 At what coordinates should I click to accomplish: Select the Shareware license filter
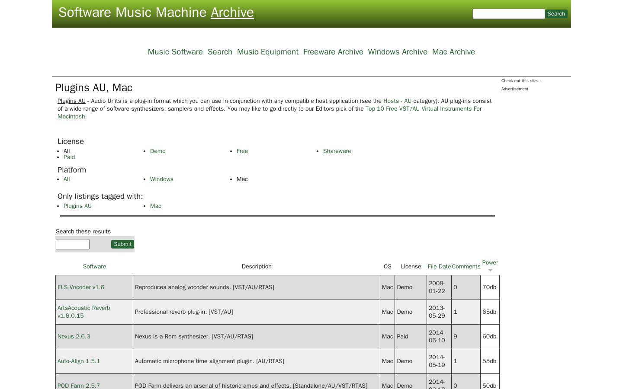tap(337, 151)
